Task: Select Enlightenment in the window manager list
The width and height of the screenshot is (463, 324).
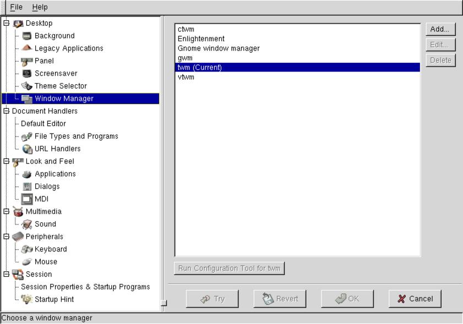Action: pos(201,39)
